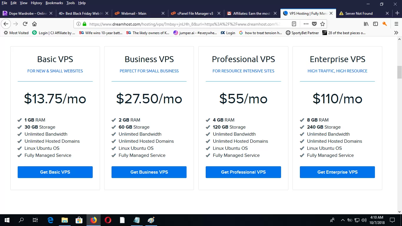Toggle the sidebars icon
This screenshot has width=402, height=226.
point(376,24)
